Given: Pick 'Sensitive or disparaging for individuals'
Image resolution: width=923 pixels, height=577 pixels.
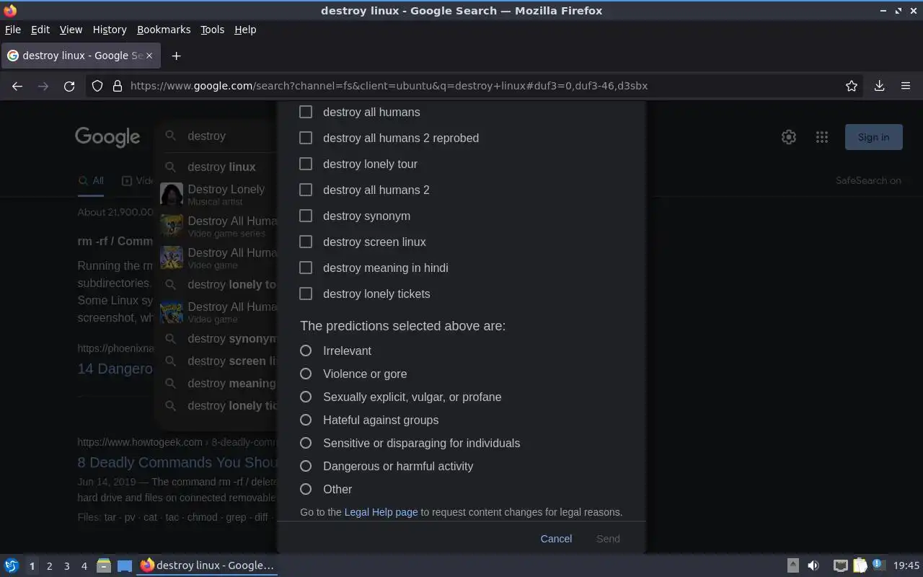Looking at the screenshot, I should pos(306,443).
